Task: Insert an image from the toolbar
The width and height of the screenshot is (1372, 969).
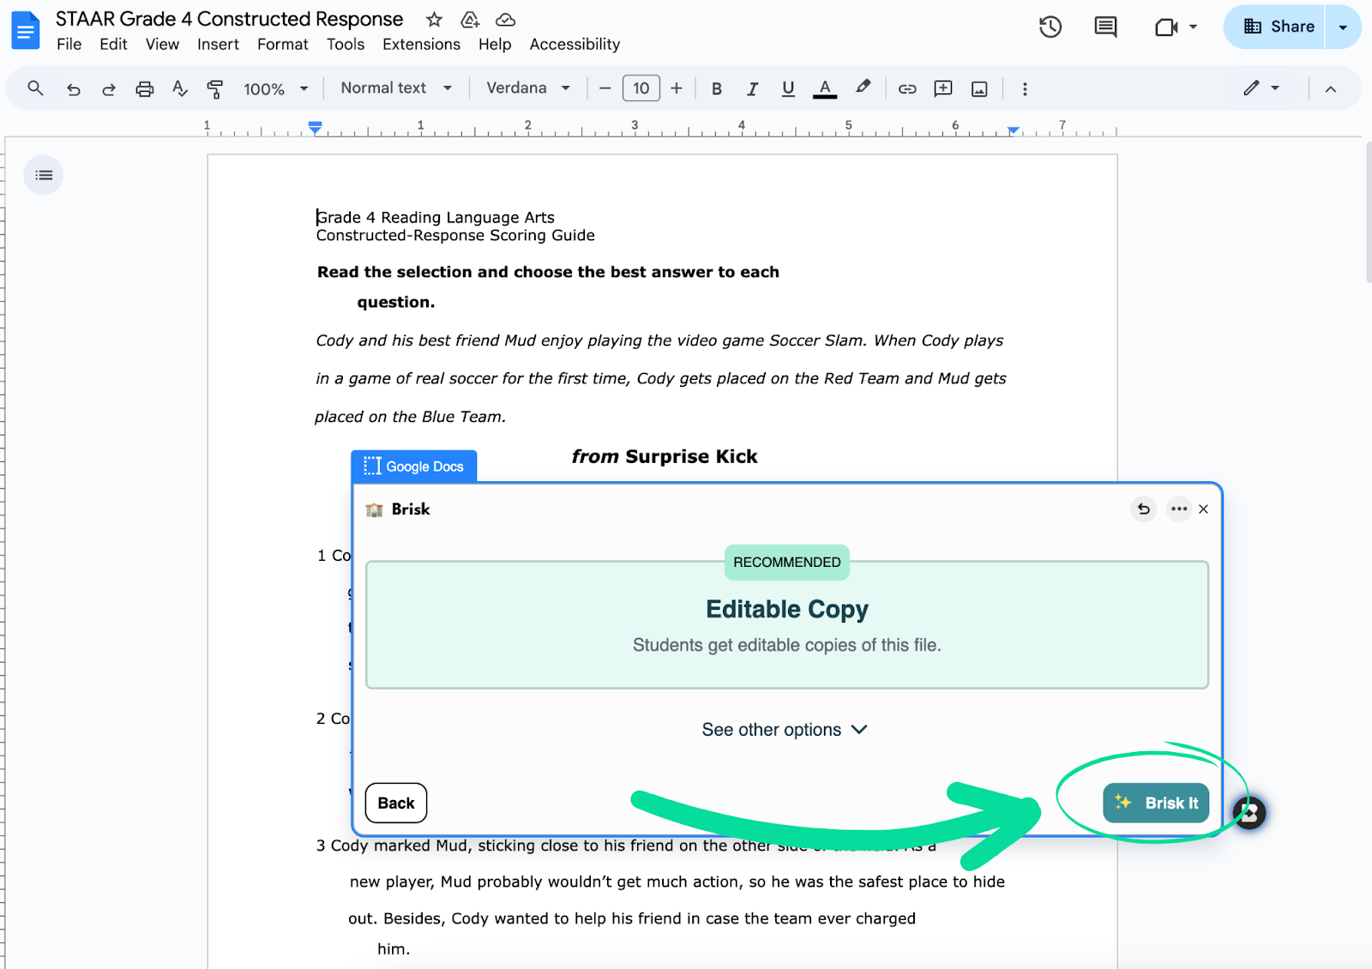Action: tap(979, 88)
